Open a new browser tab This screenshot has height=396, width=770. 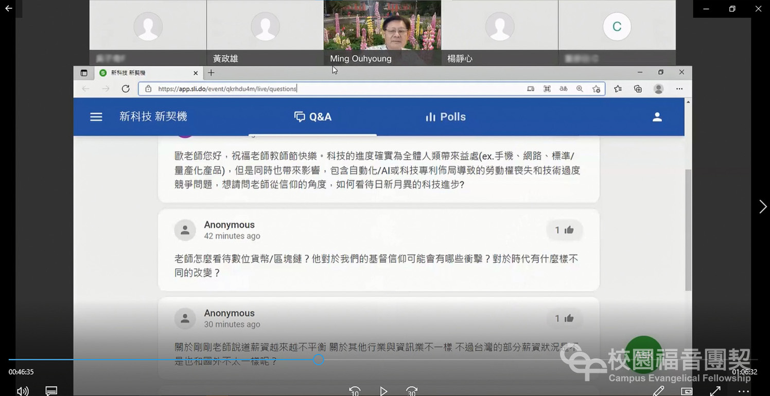211,73
